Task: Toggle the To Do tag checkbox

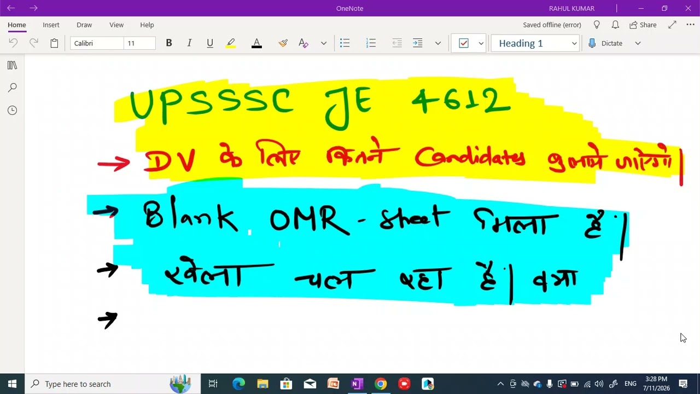Action: point(464,43)
